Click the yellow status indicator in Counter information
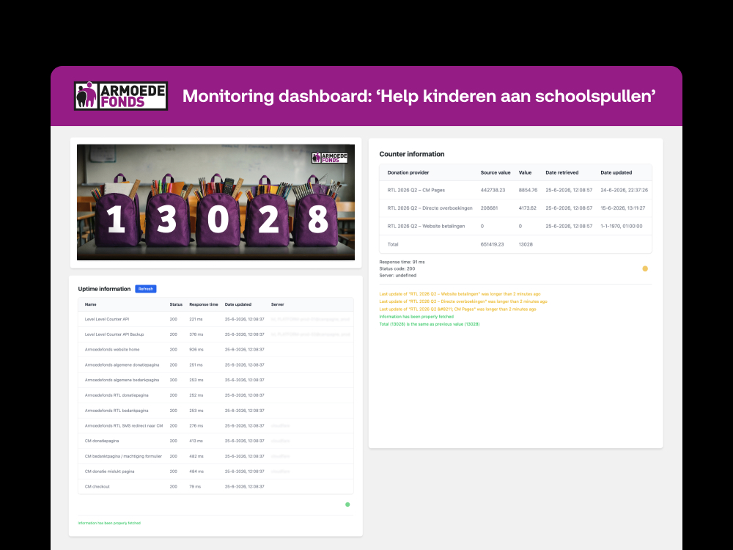This screenshot has height=550, width=733. [645, 268]
